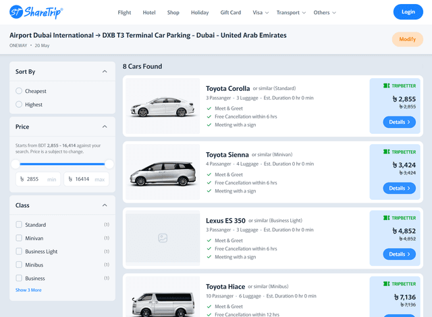Collapse the Class panel
432x317 pixels.
coord(105,205)
